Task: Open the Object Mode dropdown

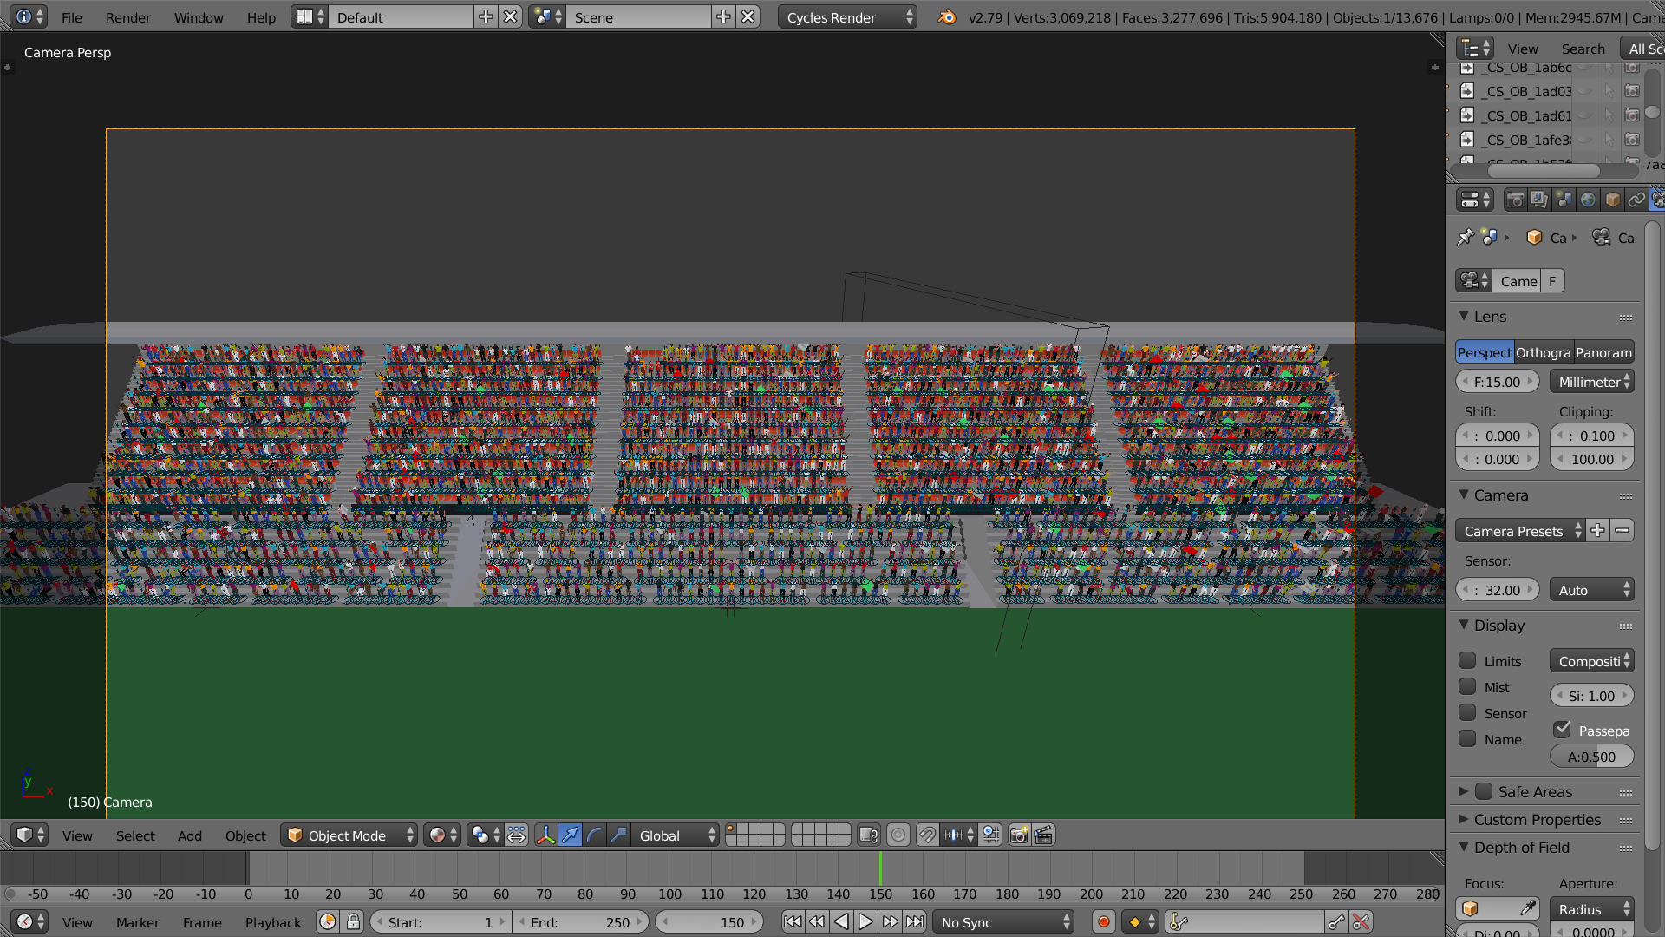Action: pyautogui.click(x=349, y=835)
